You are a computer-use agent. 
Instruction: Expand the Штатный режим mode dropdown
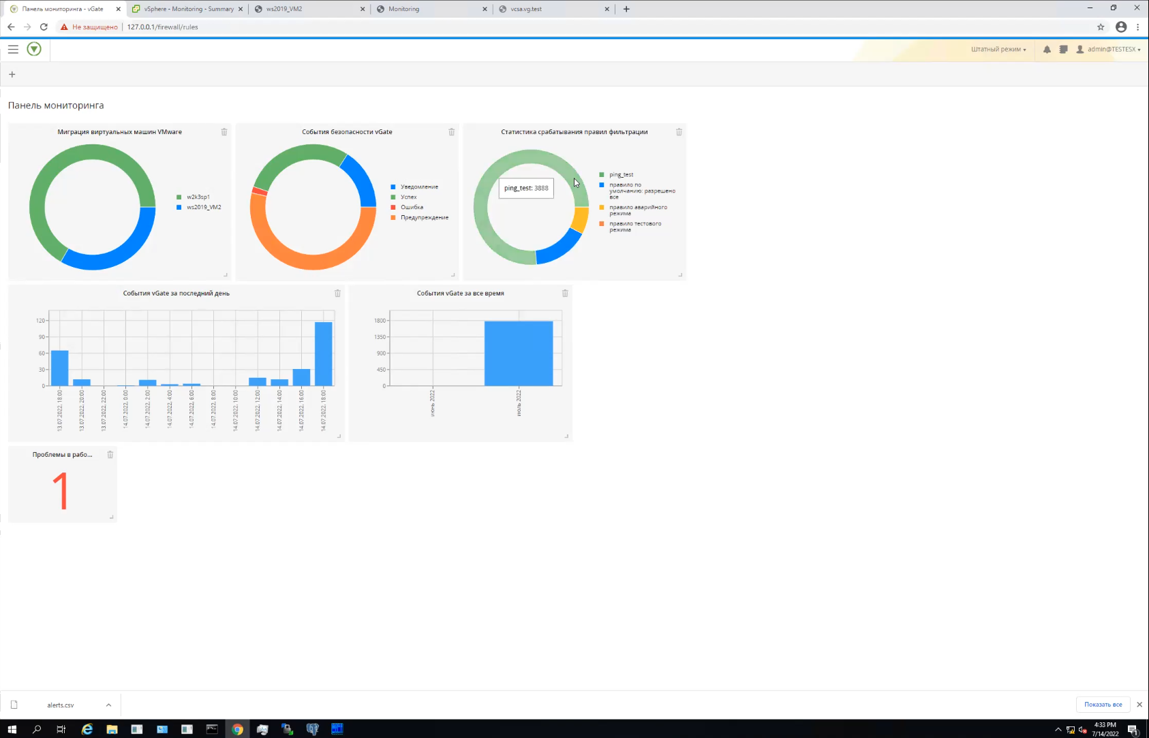(998, 49)
